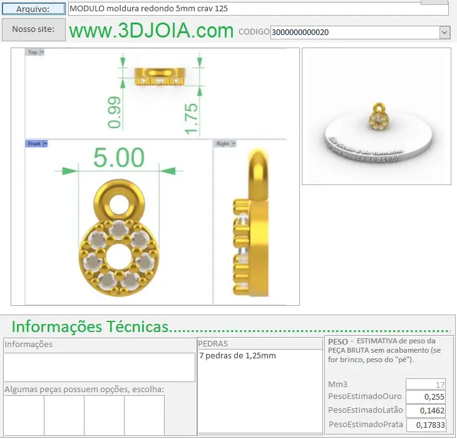Image resolution: width=457 pixels, height=439 pixels.
Task: Click the Mm3 label
Action: point(337,385)
